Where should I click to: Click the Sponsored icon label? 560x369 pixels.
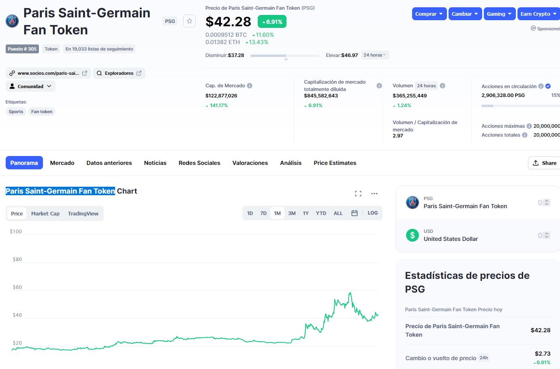545,29
